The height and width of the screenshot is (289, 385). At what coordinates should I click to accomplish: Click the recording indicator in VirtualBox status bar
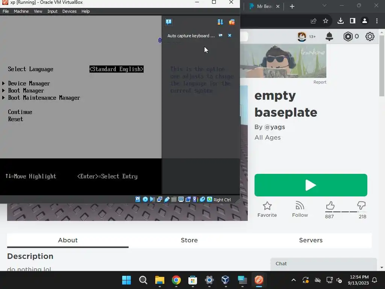pos(188,199)
